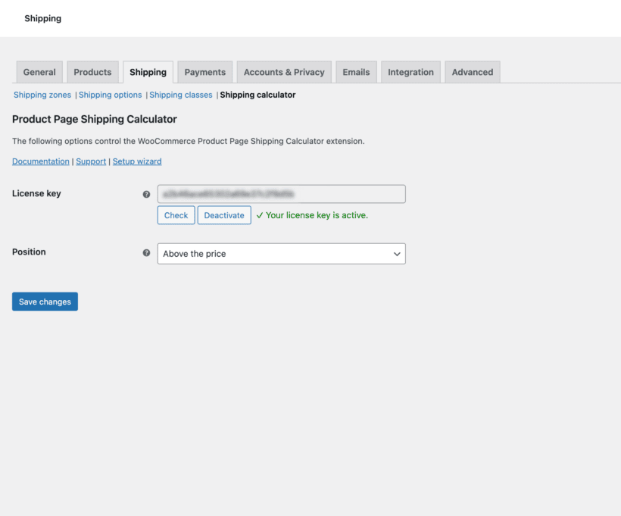The height and width of the screenshot is (516, 621).
Task: Switch to the Emails tab
Action: point(356,72)
